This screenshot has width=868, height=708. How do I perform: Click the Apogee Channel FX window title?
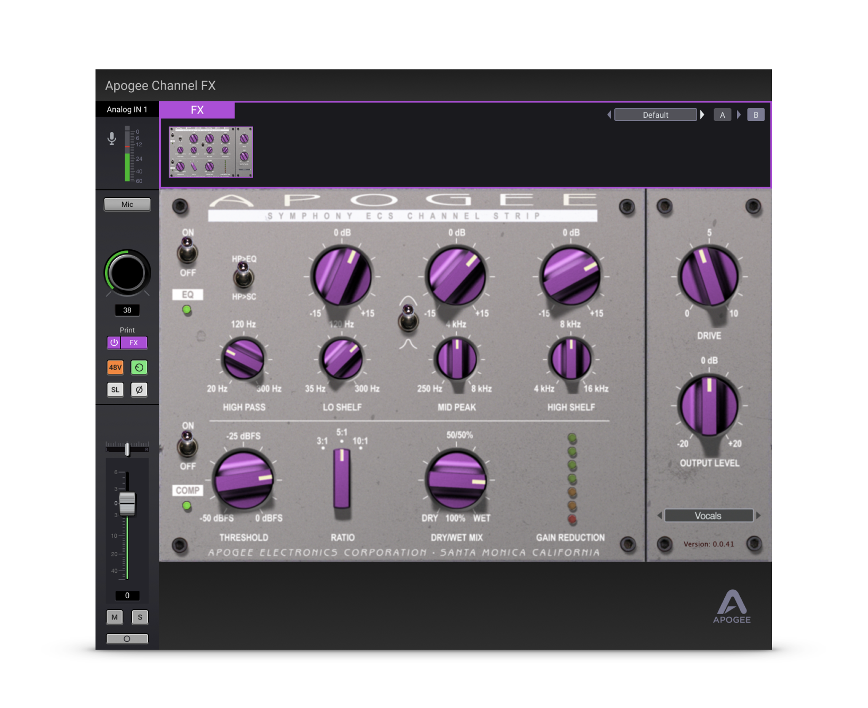tap(160, 85)
